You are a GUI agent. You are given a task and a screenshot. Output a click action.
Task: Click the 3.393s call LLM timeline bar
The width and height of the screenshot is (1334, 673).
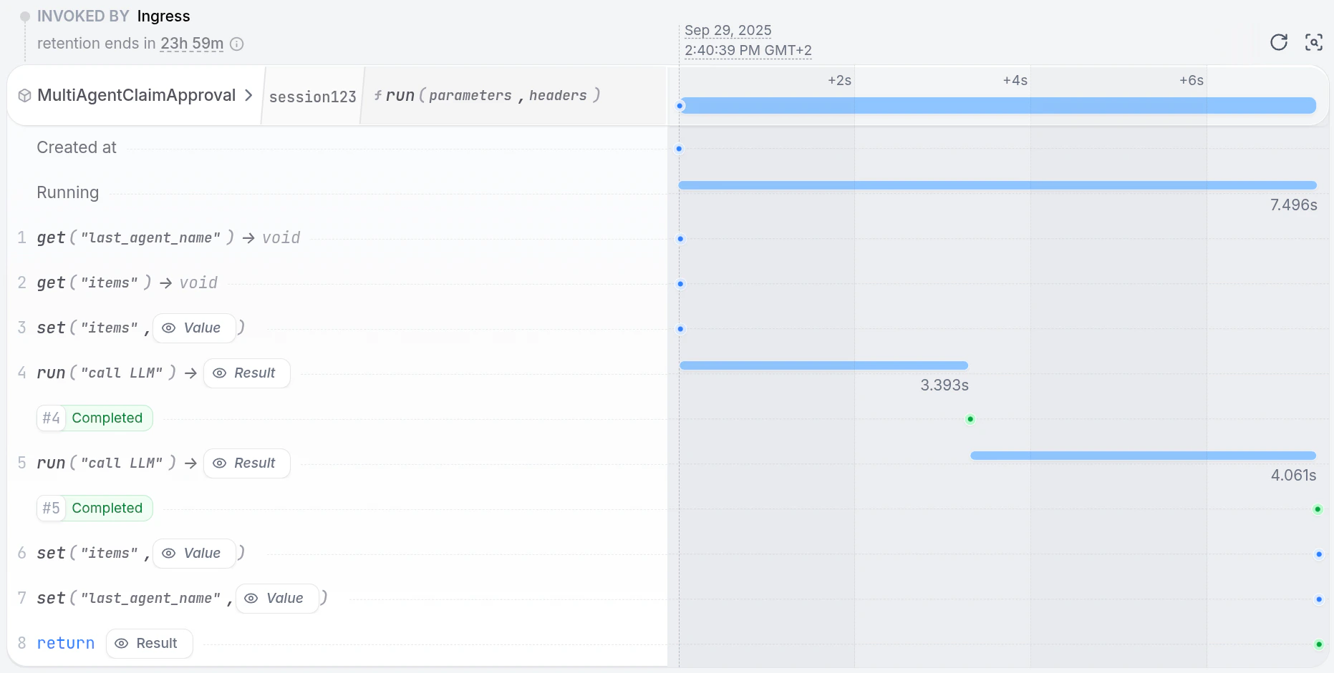coord(823,365)
